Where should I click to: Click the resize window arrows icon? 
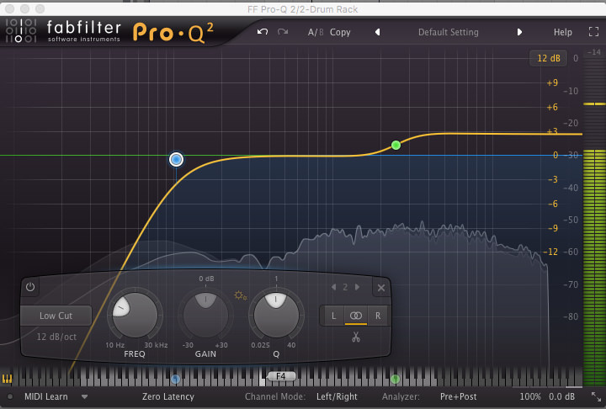point(597,396)
